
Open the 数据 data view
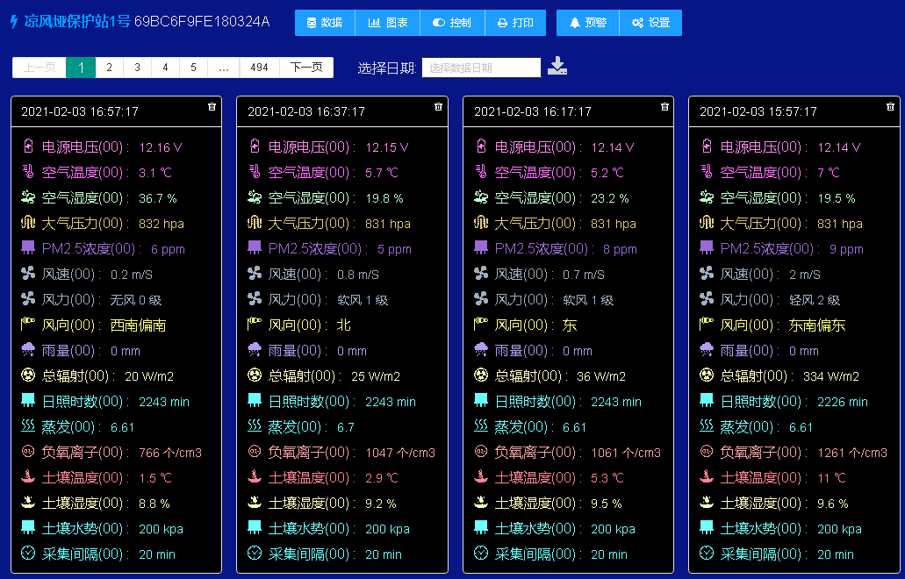click(x=325, y=23)
